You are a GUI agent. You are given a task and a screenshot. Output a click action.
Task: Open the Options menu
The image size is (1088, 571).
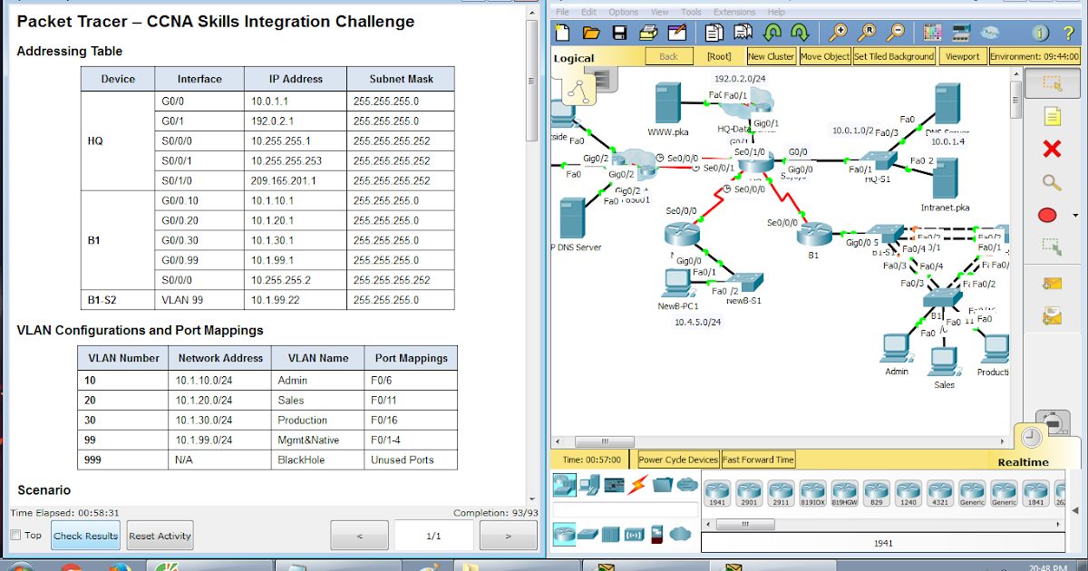coord(623,11)
